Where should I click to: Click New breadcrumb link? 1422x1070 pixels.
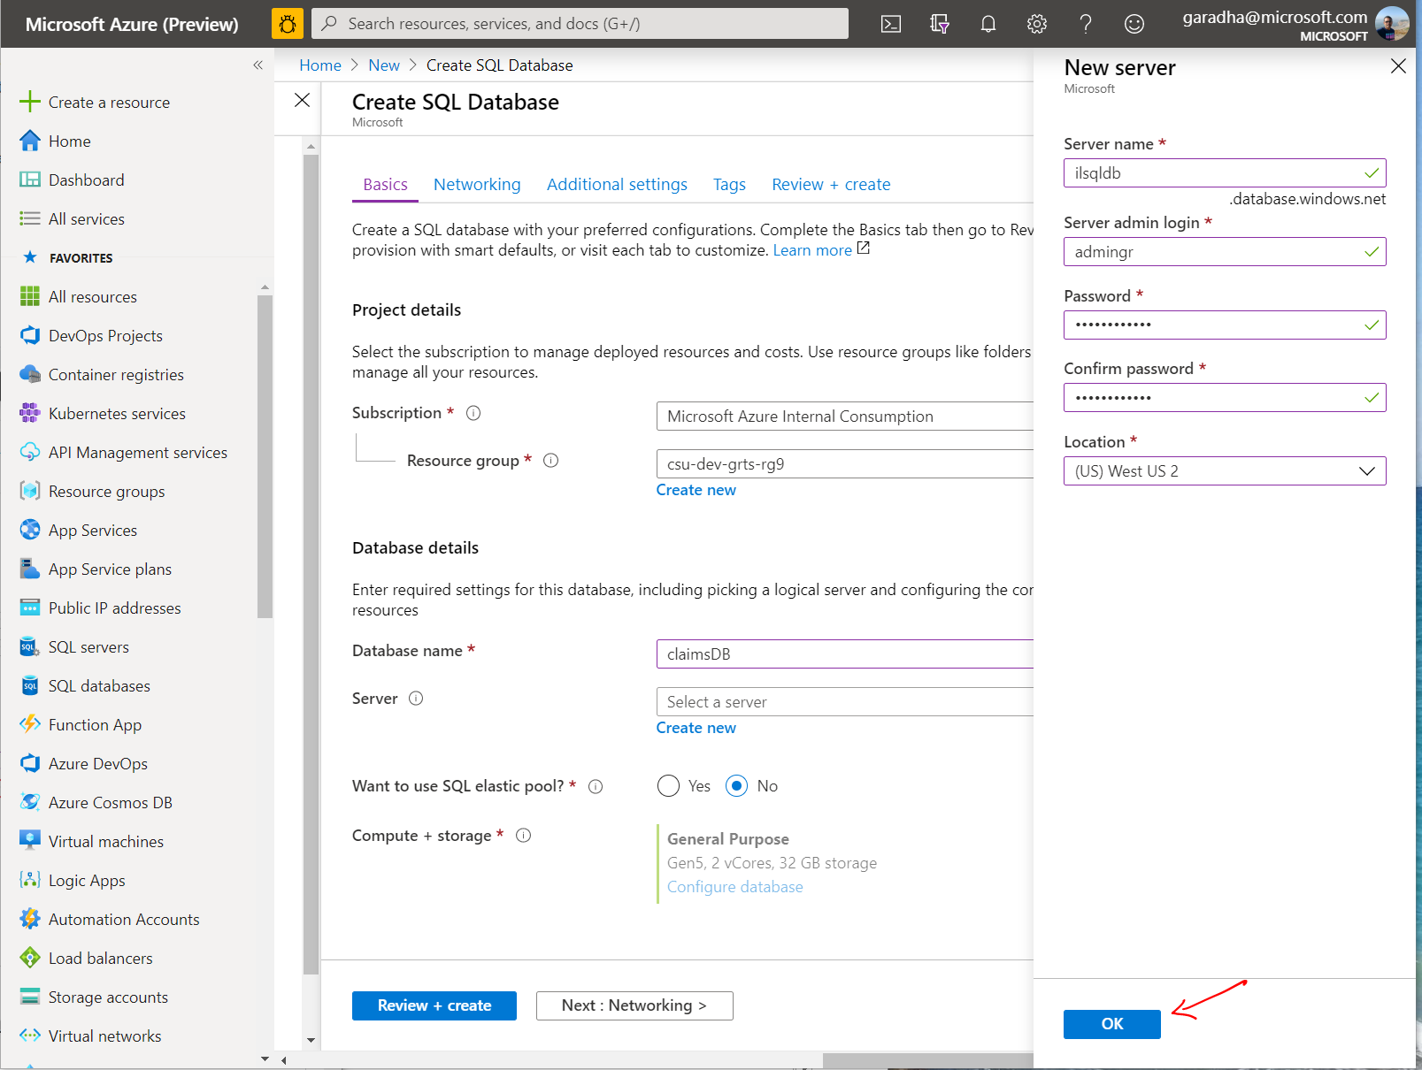384,65
